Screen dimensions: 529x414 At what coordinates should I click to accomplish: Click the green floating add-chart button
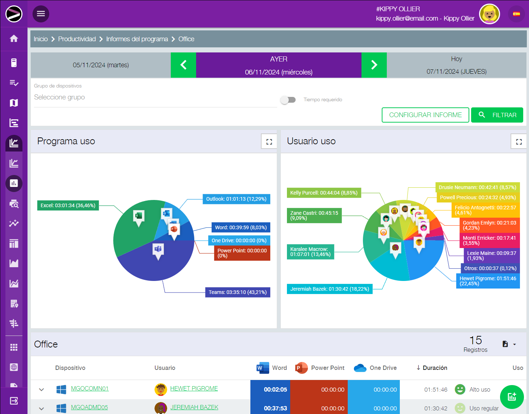(x=512, y=397)
